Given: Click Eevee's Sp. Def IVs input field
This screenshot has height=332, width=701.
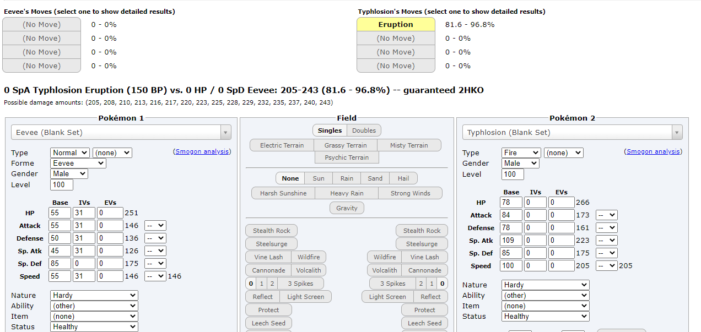Looking at the screenshot, I should pyautogui.click(x=84, y=264).
